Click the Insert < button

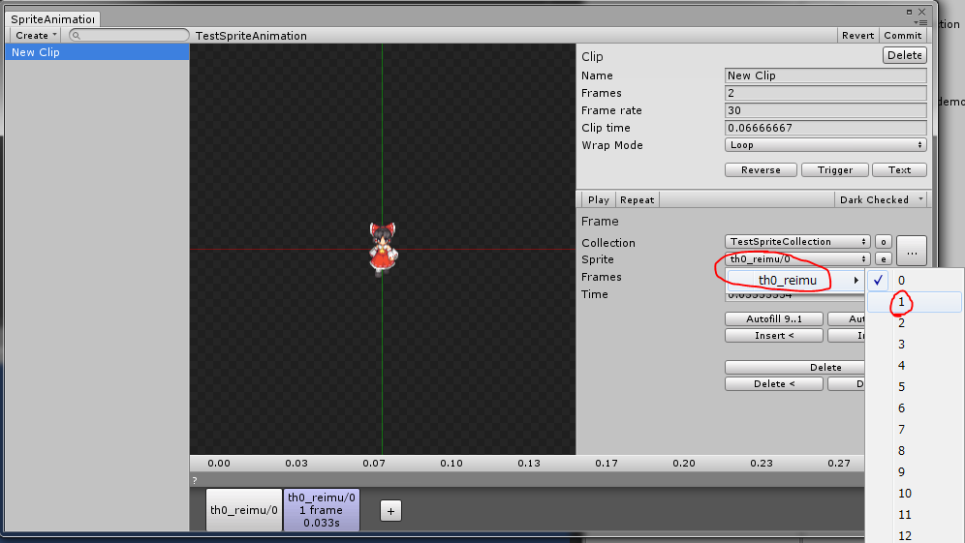point(773,336)
